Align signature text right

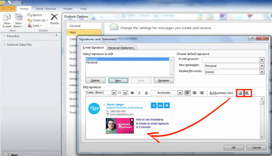(x=201, y=93)
